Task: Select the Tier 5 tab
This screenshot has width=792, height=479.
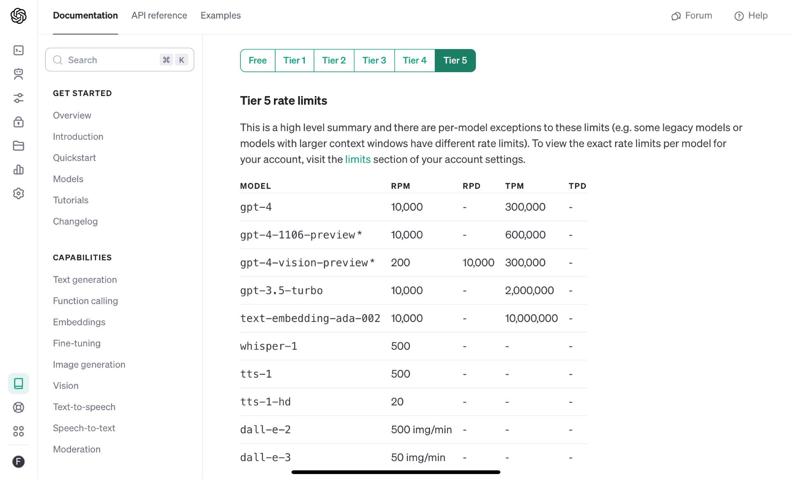Action: tap(455, 61)
